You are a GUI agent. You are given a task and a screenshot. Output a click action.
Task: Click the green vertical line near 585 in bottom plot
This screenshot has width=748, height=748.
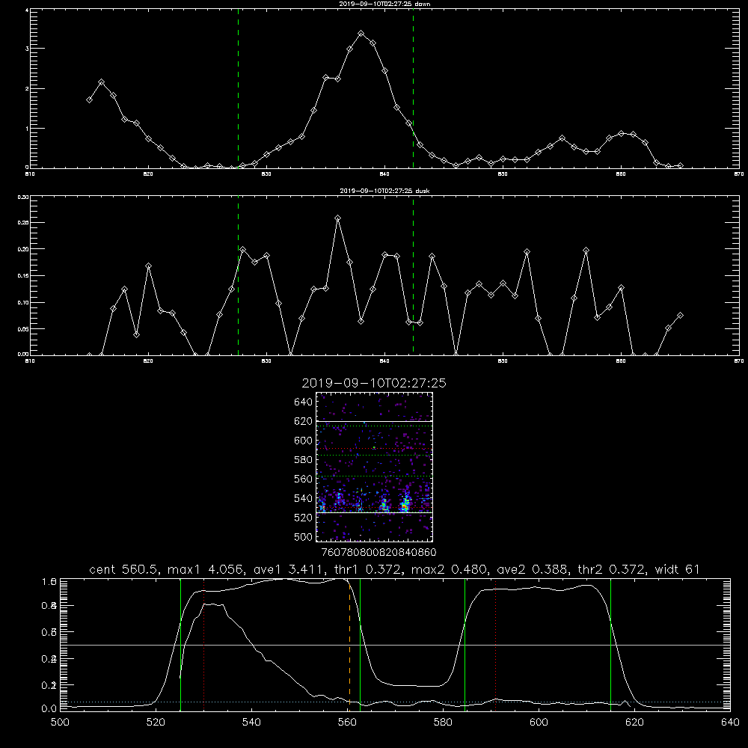click(x=465, y=644)
